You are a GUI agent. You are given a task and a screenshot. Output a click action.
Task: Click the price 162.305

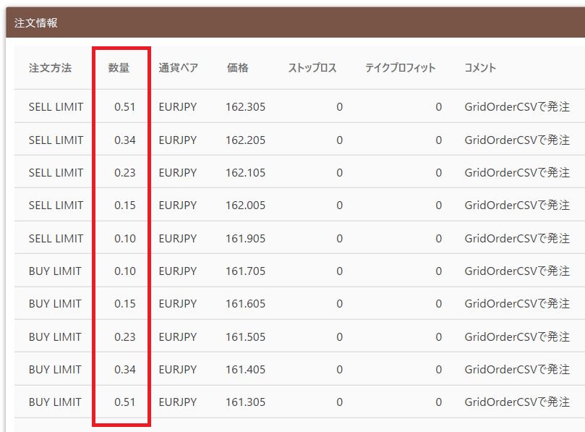pos(245,107)
